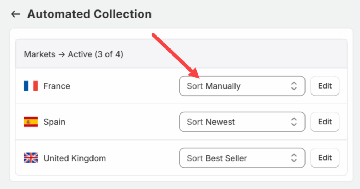Click the United Kingdom flag icon
Screen dimensions: 360x189
[x=31, y=158]
